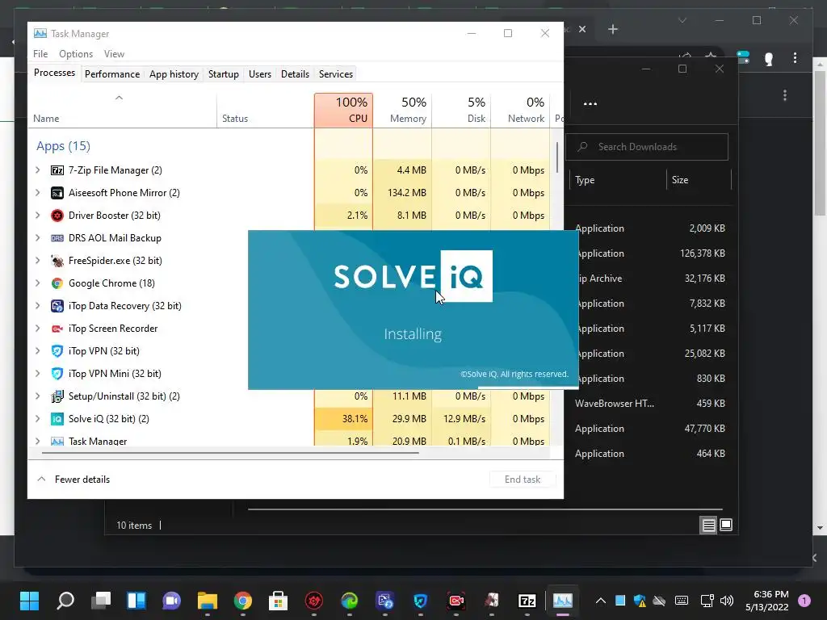The image size is (827, 620).
Task: Expand the Google Chrome (18) group
Action: click(x=37, y=283)
